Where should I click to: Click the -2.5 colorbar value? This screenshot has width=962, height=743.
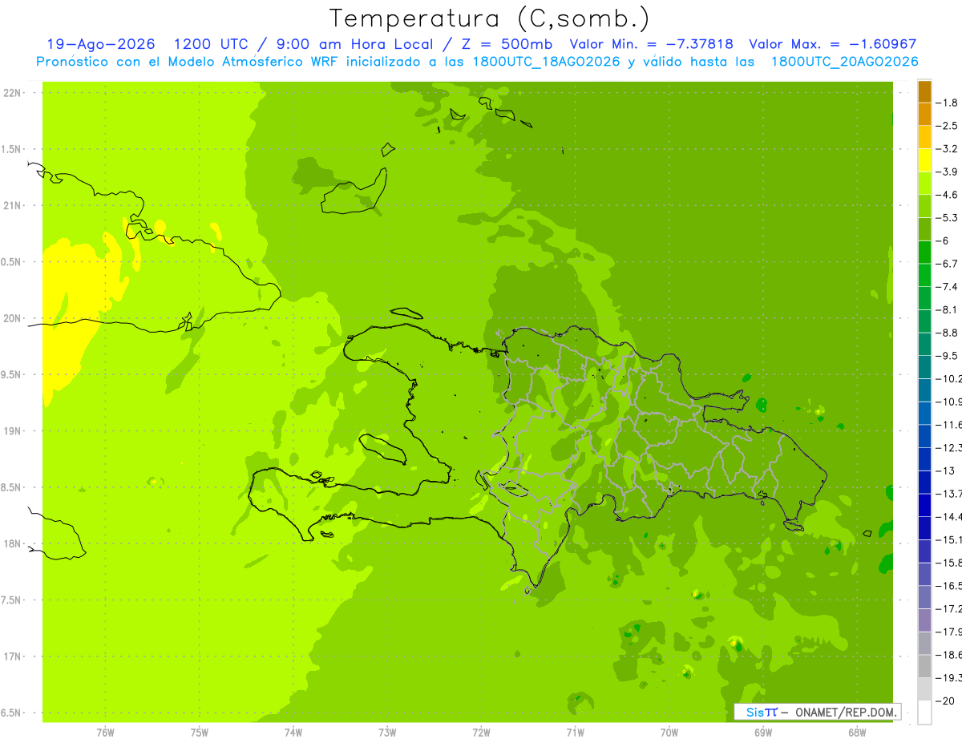[948, 126]
